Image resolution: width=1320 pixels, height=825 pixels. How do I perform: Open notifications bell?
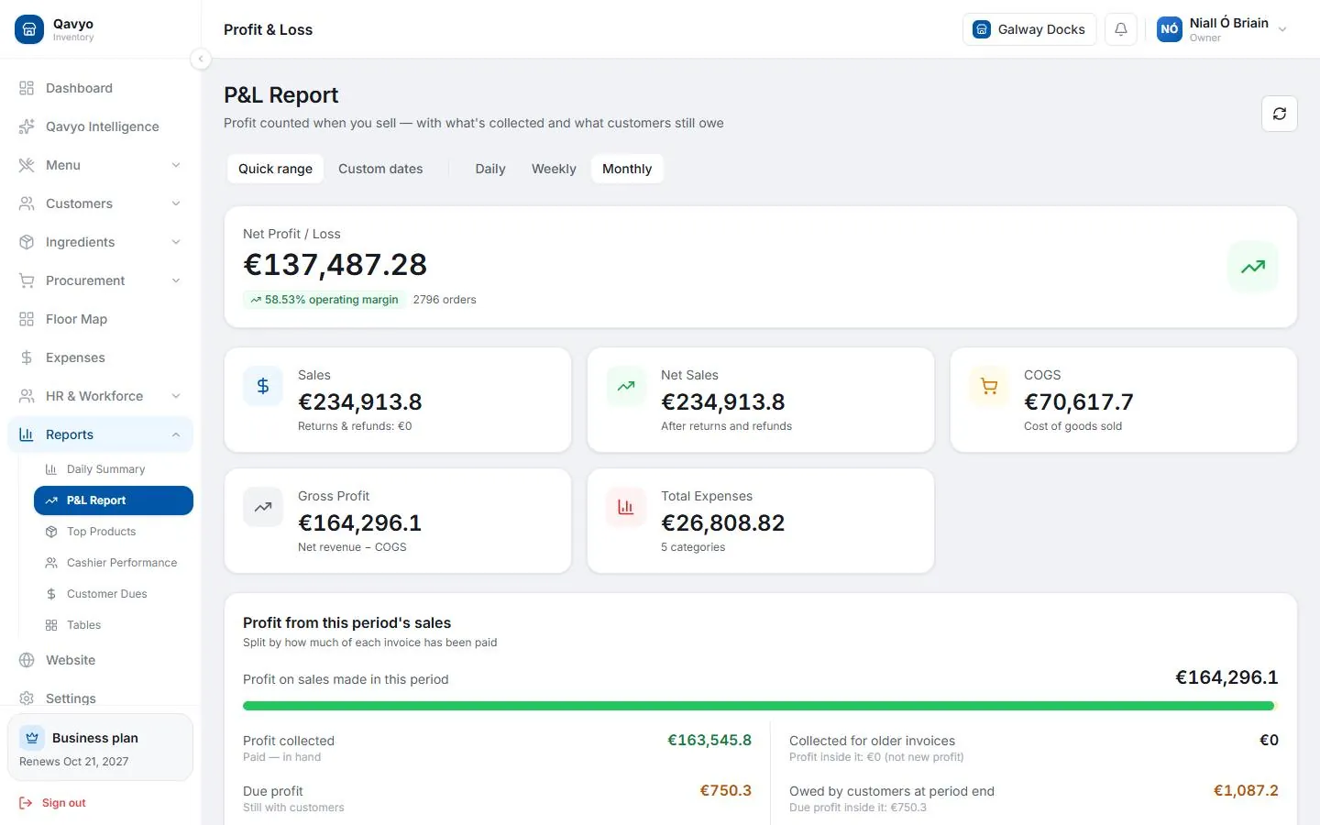1121,29
